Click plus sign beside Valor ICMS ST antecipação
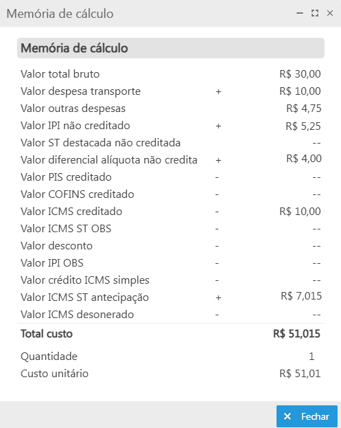 click(218, 297)
